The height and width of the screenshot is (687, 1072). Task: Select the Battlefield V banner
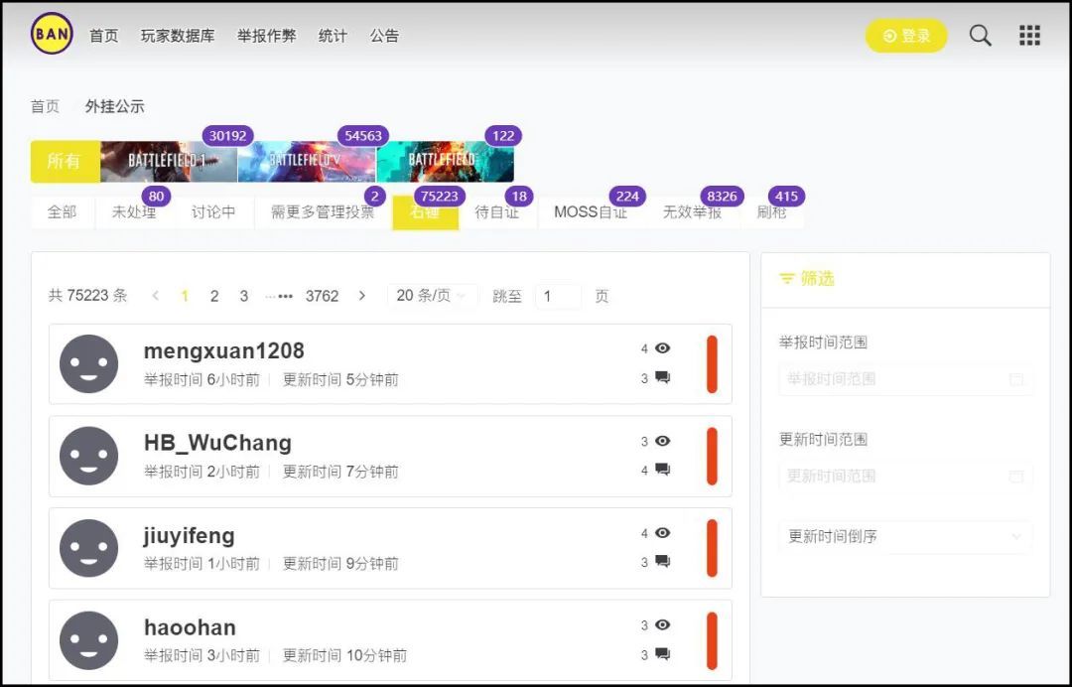click(x=307, y=161)
